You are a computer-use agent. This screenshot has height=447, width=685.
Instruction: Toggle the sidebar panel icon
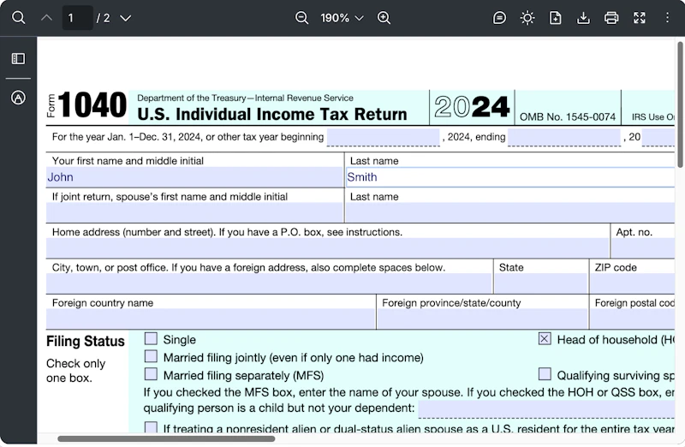tap(18, 58)
